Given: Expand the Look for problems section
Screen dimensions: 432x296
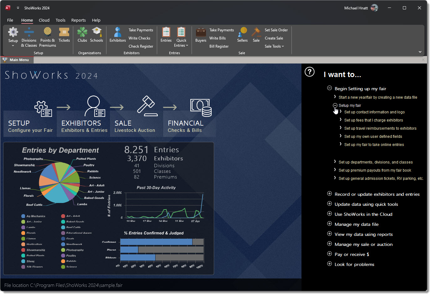Looking at the screenshot, I should (x=329, y=264).
